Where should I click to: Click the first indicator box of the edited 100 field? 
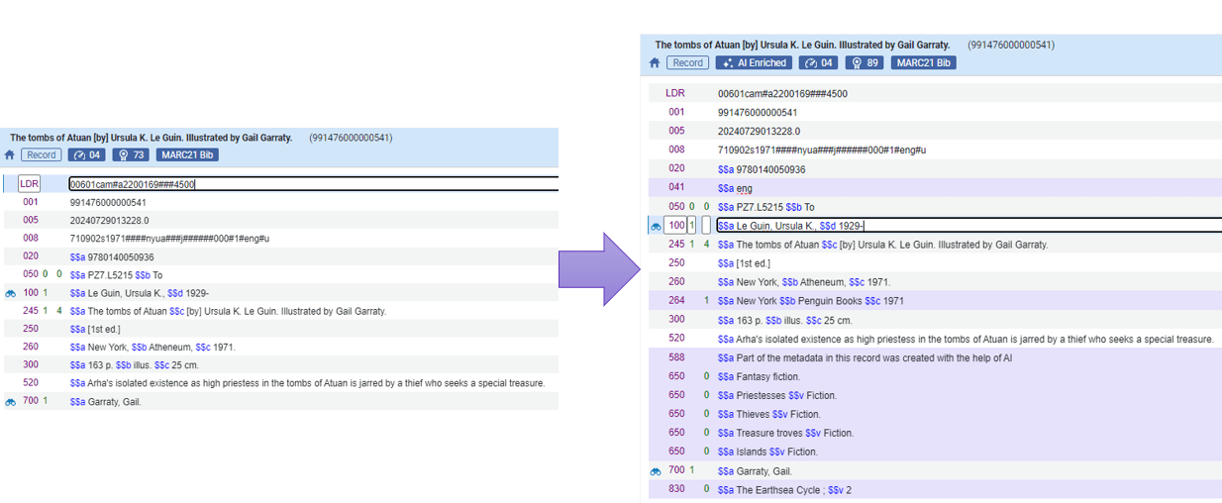coord(692,226)
